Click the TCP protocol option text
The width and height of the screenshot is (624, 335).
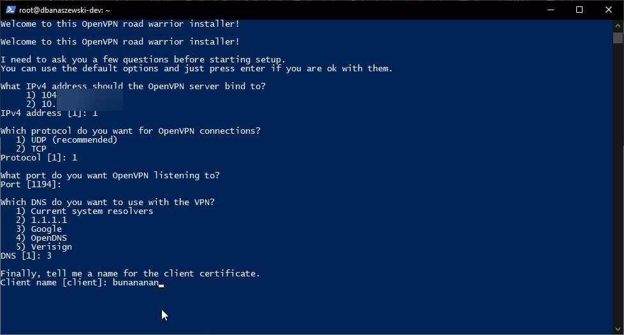(38, 148)
